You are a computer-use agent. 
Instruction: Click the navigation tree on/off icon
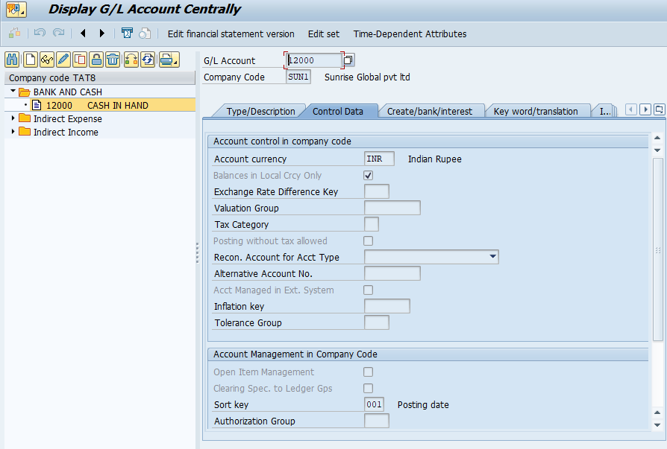click(127, 33)
